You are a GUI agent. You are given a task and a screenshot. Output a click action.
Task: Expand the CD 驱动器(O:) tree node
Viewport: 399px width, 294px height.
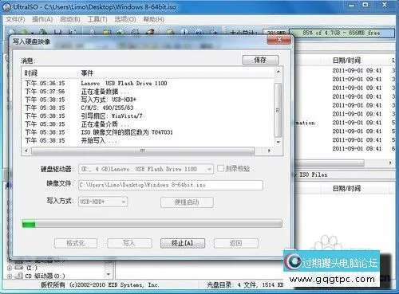click(10, 276)
